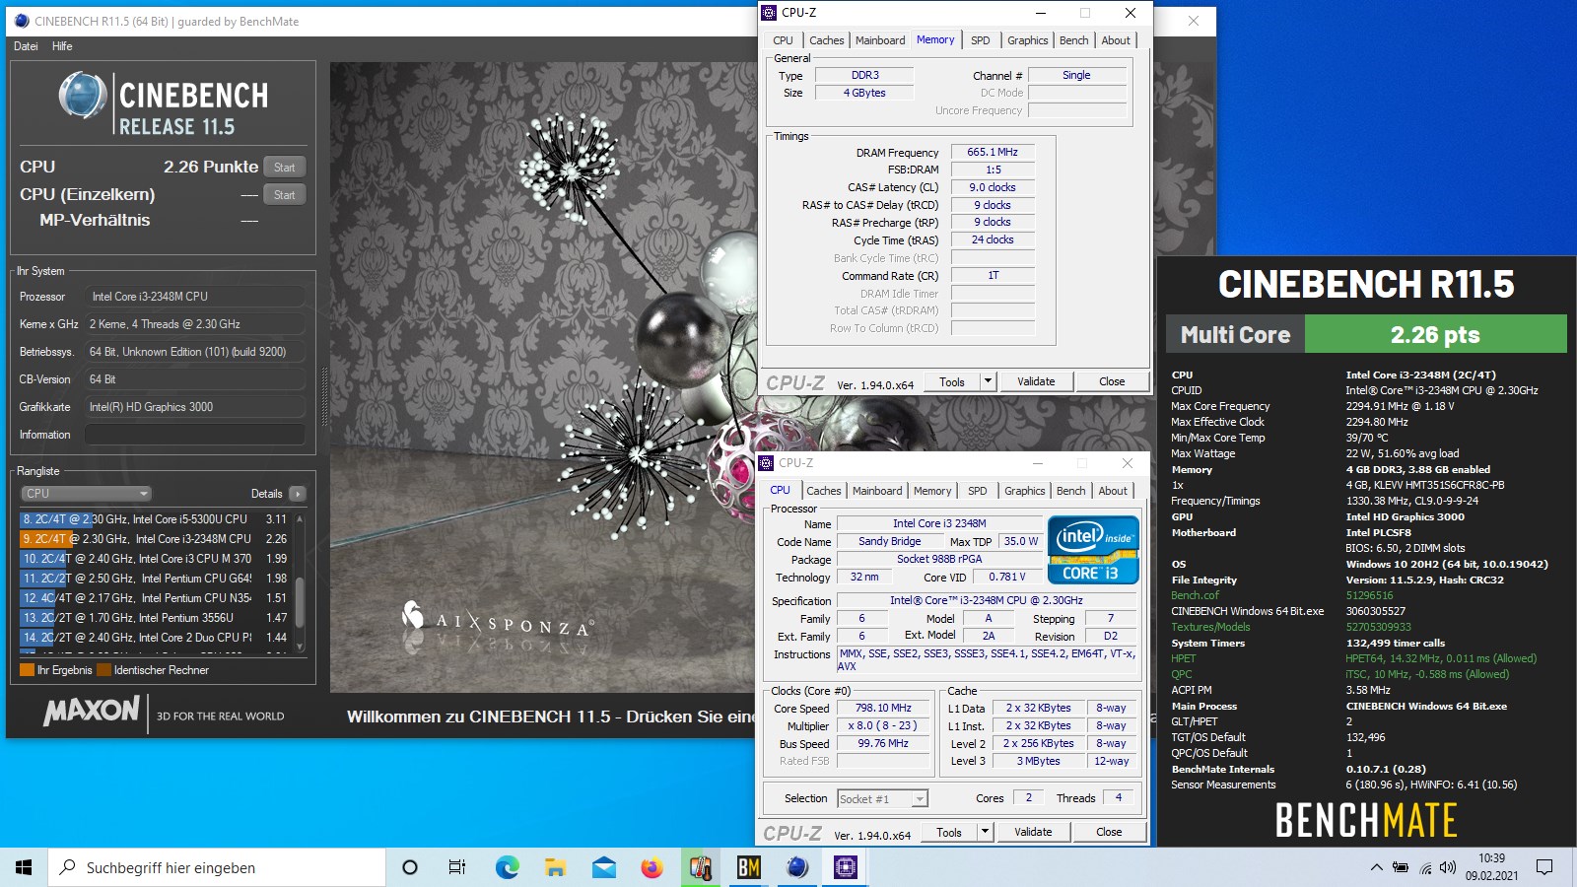Image resolution: width=1577 pixels, height=887 pixels.
Task: Click the taskbar search box
Action: click(217, 867)
